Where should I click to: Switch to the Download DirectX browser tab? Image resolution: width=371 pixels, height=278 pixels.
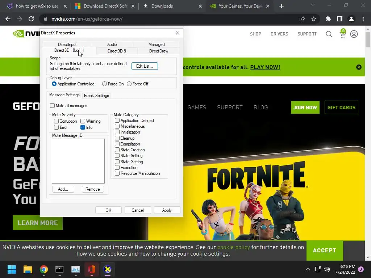point(105,6)
